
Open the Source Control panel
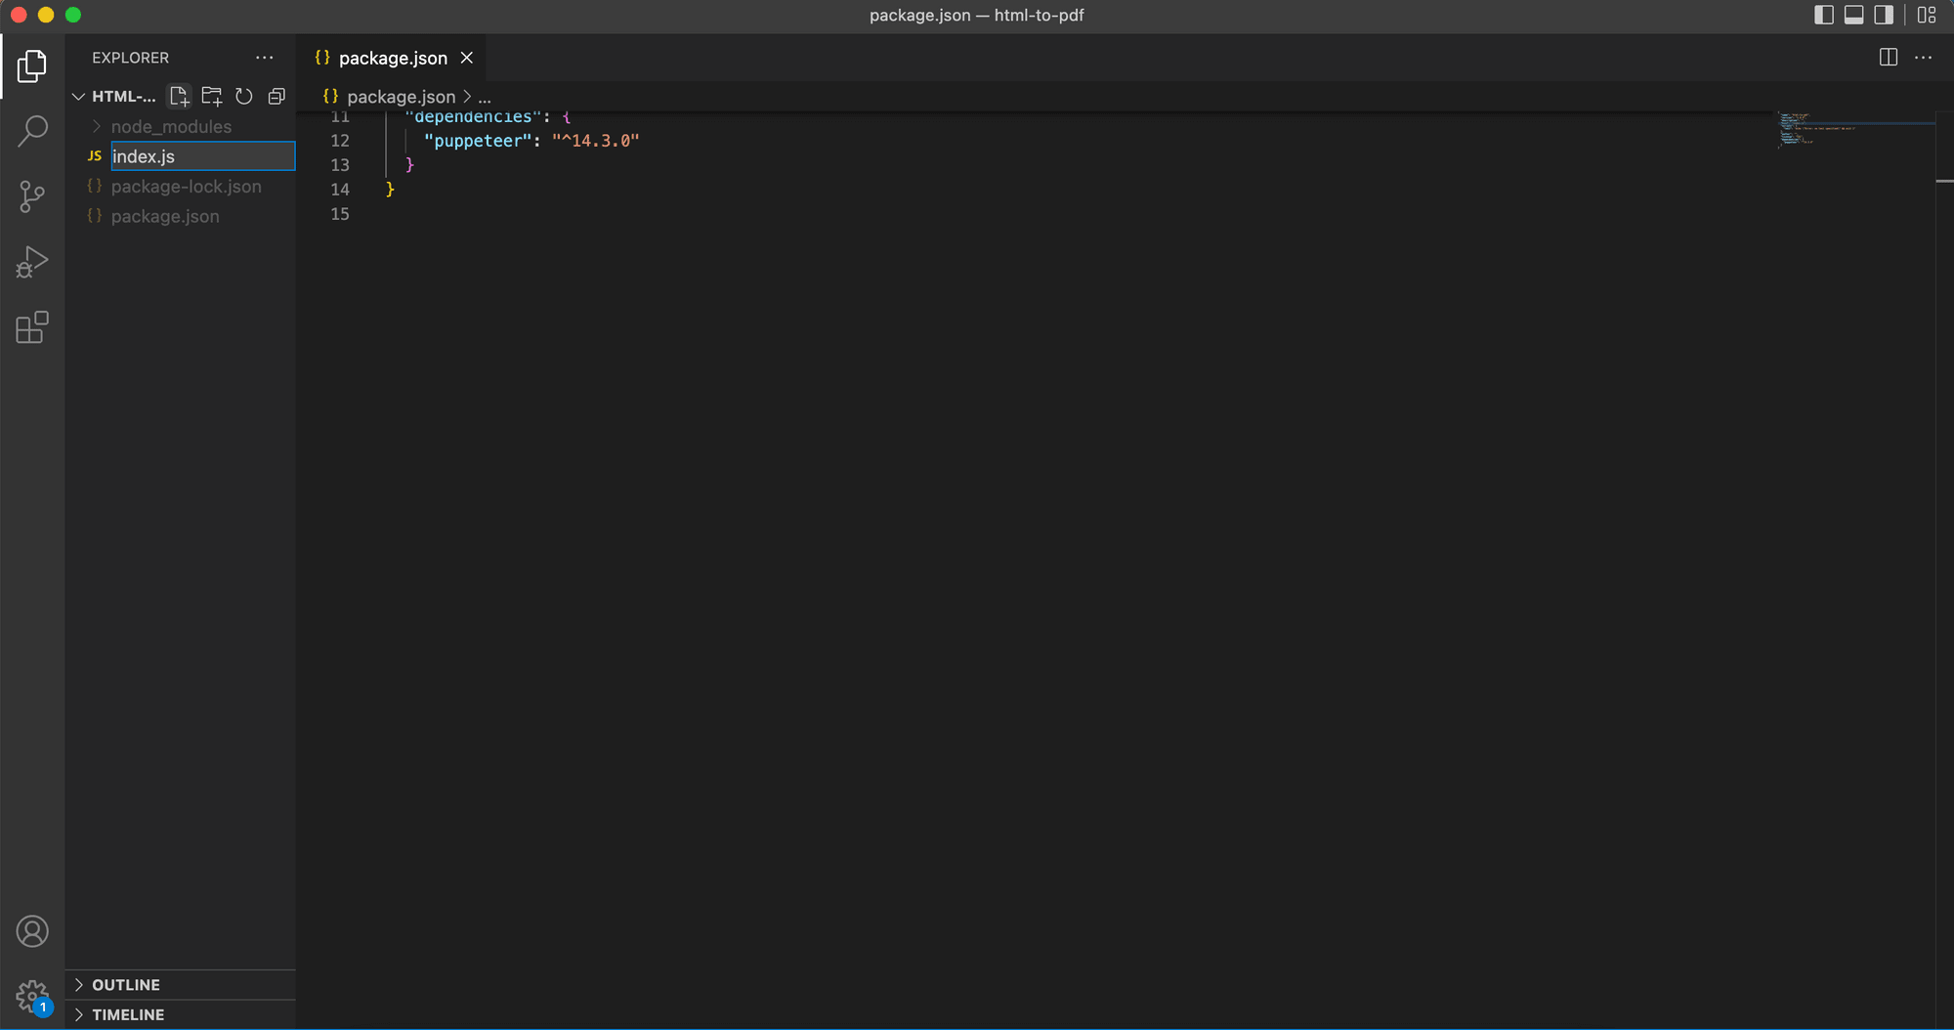[x=32, y=195]
